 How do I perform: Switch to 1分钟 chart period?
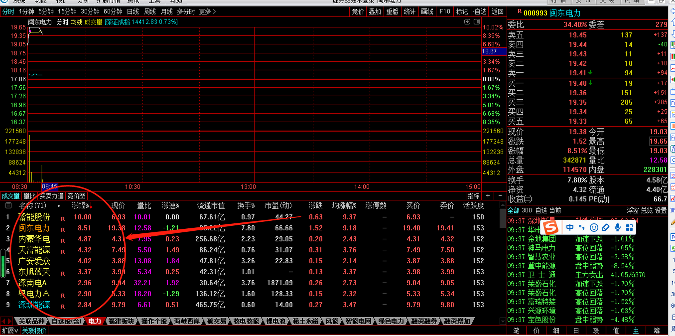pos(26,12)
